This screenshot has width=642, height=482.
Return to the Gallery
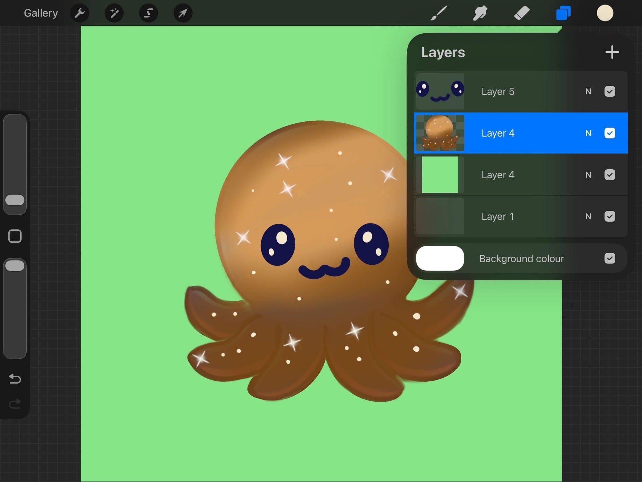[41, 13]
